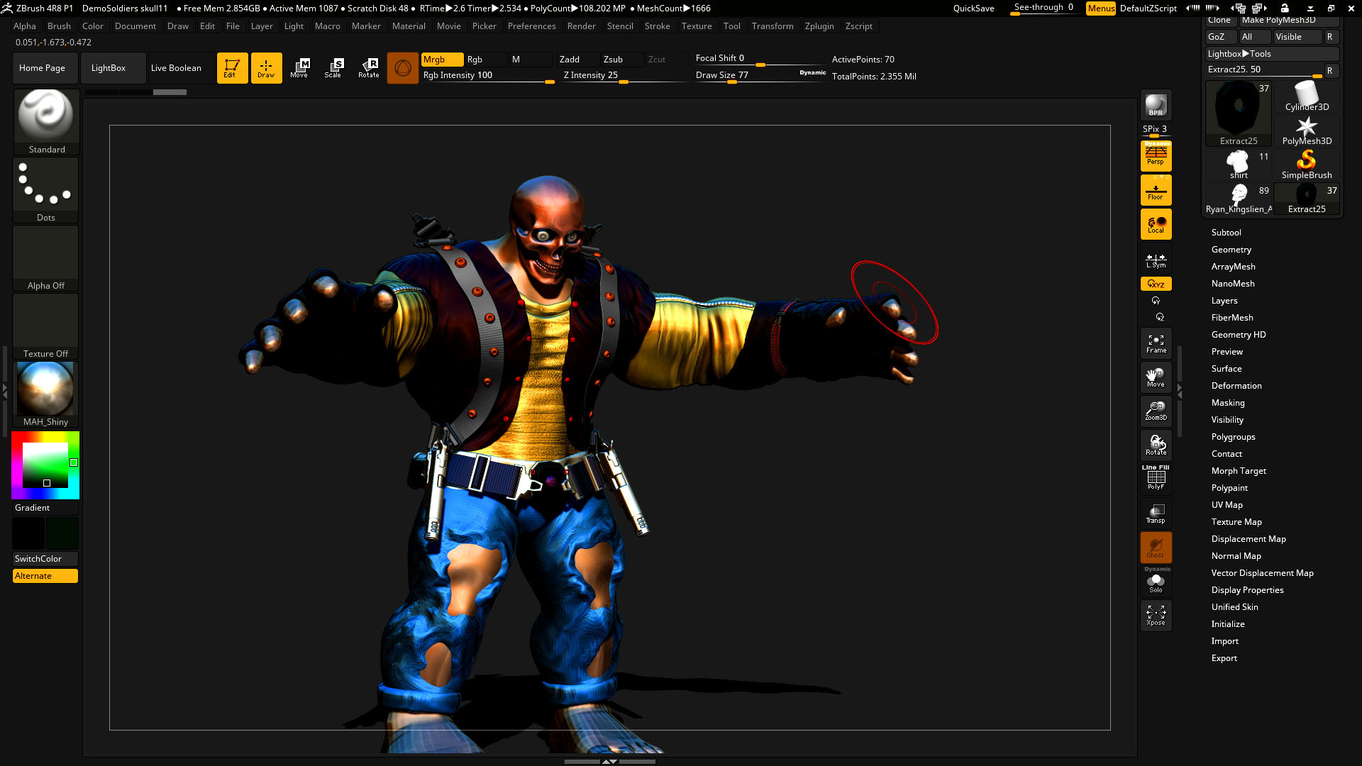Select the SimpleBrush tool
This screenshot has height=766, width=1362.
click(x=1306, y=165)
